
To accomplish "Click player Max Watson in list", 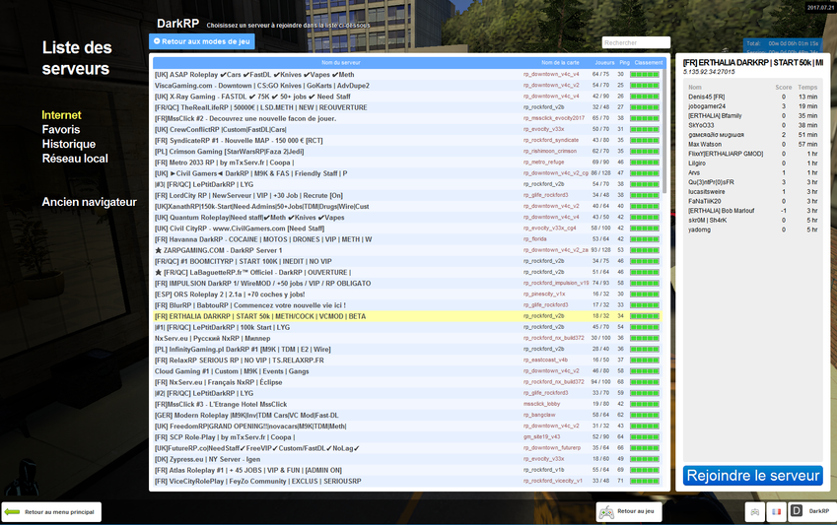I will (x=752, y=145).
